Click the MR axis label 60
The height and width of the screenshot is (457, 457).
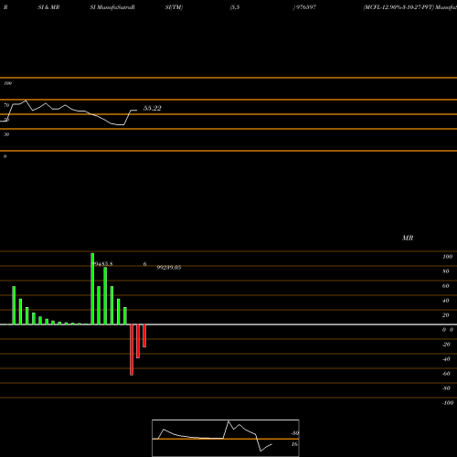[446, 286]
